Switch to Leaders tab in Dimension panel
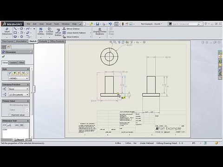Image resolution: width=223 pixels, height=167 pixels. tap(13, 63)
